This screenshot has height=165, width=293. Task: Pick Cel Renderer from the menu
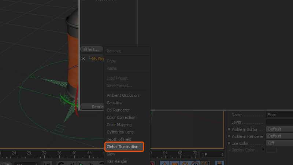tap(118, 110)
